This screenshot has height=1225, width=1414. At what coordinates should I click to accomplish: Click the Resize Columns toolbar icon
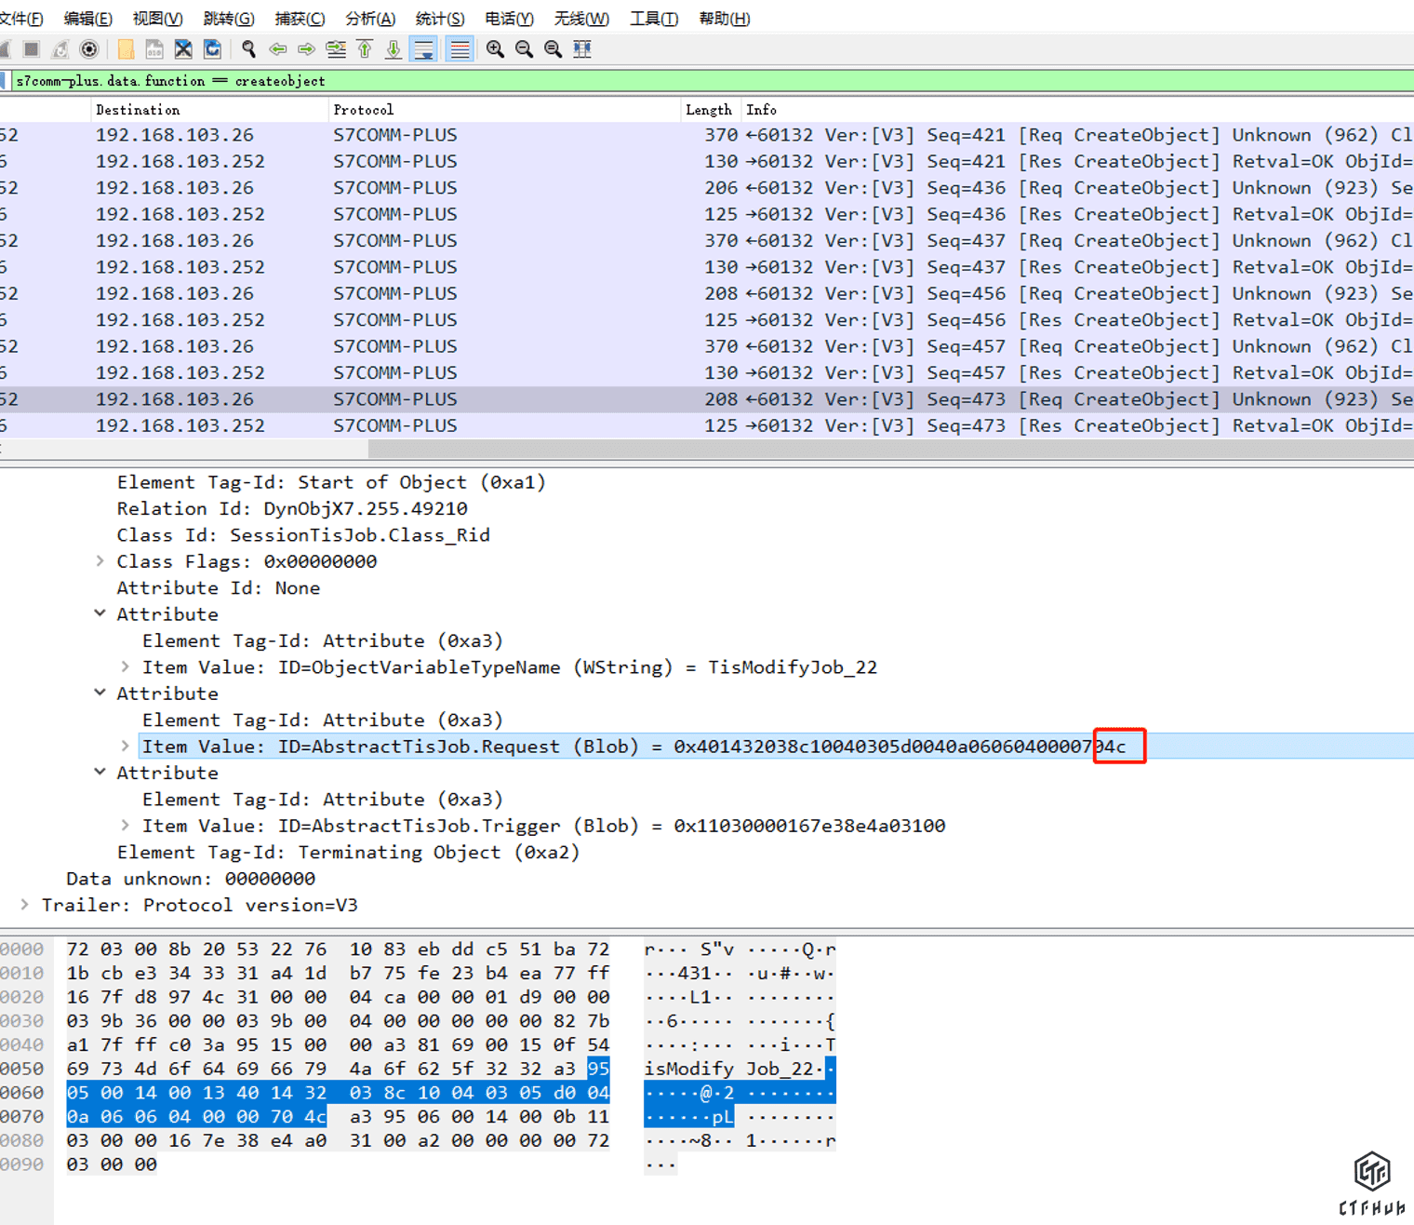coord(582,49)
